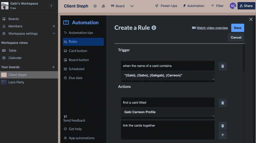256x143 pixels.
Task: Open the GC account avatar
Action: (x=233, y=6)
